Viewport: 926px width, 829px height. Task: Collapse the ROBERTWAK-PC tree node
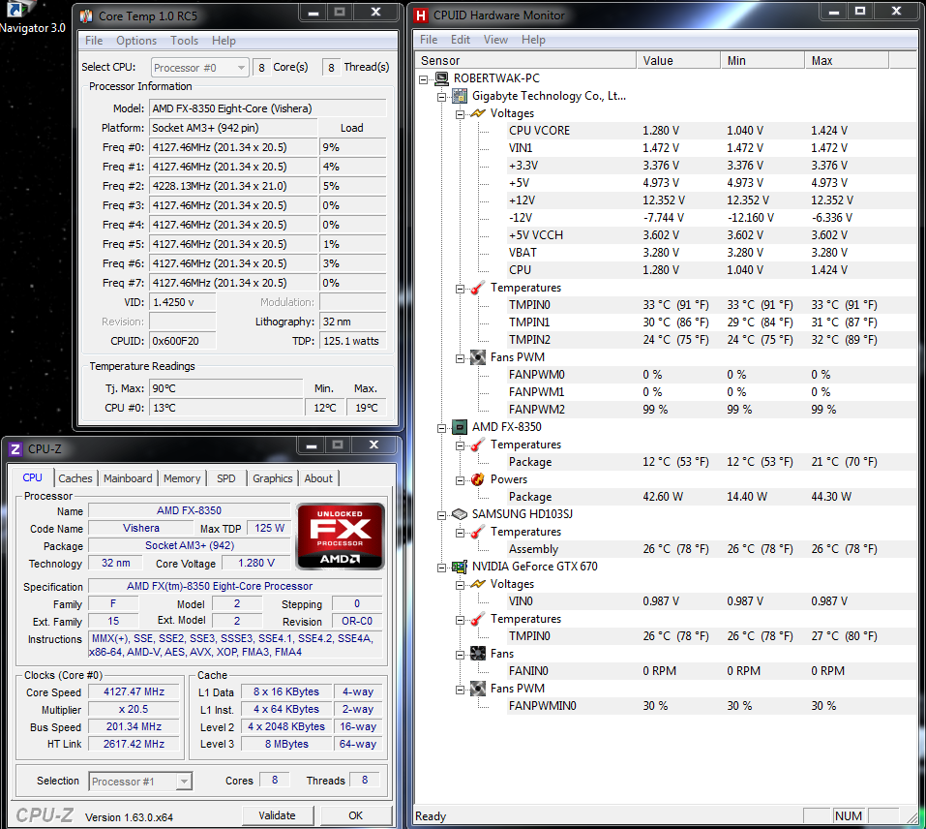424,79
